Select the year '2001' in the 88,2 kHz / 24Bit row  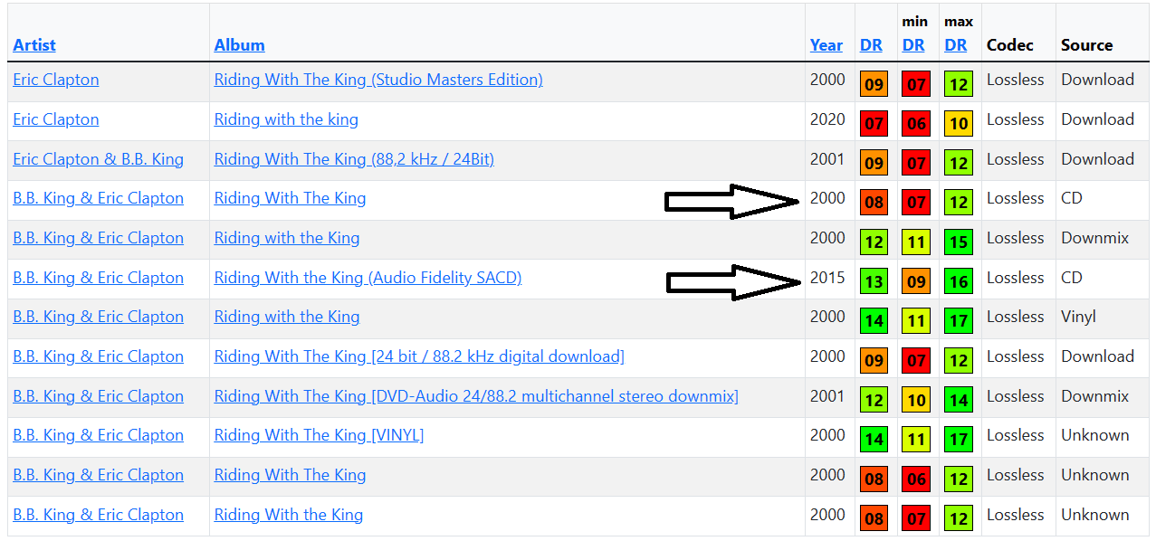coord(827,159)
